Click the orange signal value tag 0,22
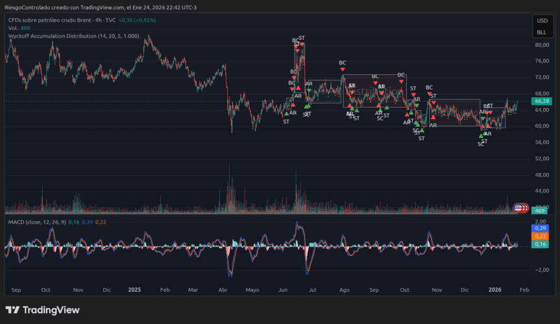560x324 pixels. [541, 236]
